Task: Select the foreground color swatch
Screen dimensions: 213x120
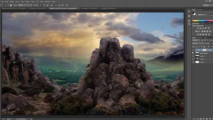Action: [x=193, y=13]
